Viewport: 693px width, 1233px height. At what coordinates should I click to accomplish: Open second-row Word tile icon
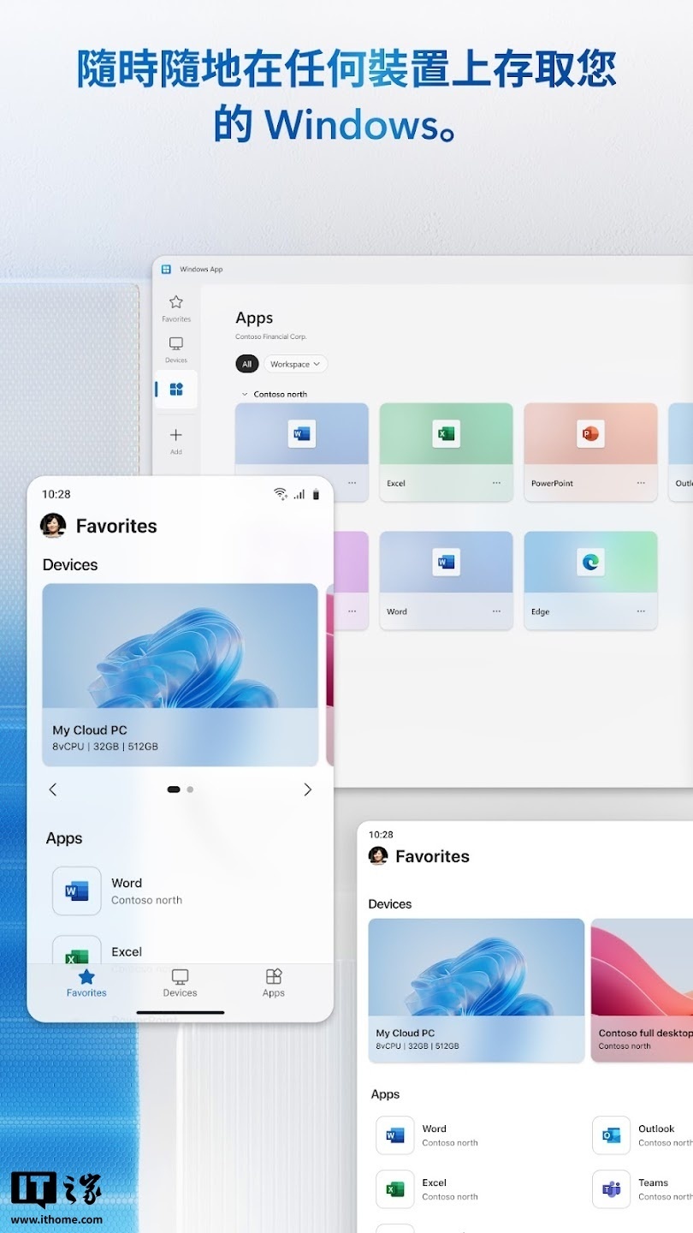pyautogui.click(x=446, y=563)
